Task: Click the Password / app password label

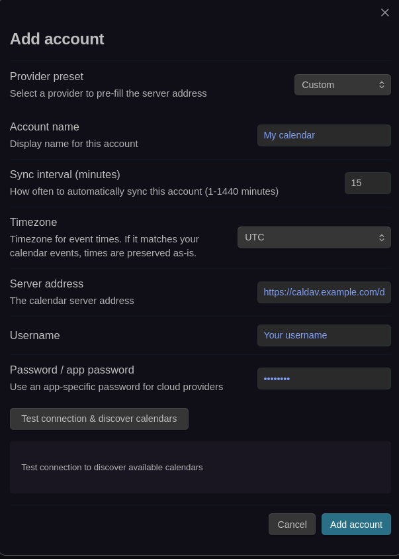Action: [x=72, y=370]
